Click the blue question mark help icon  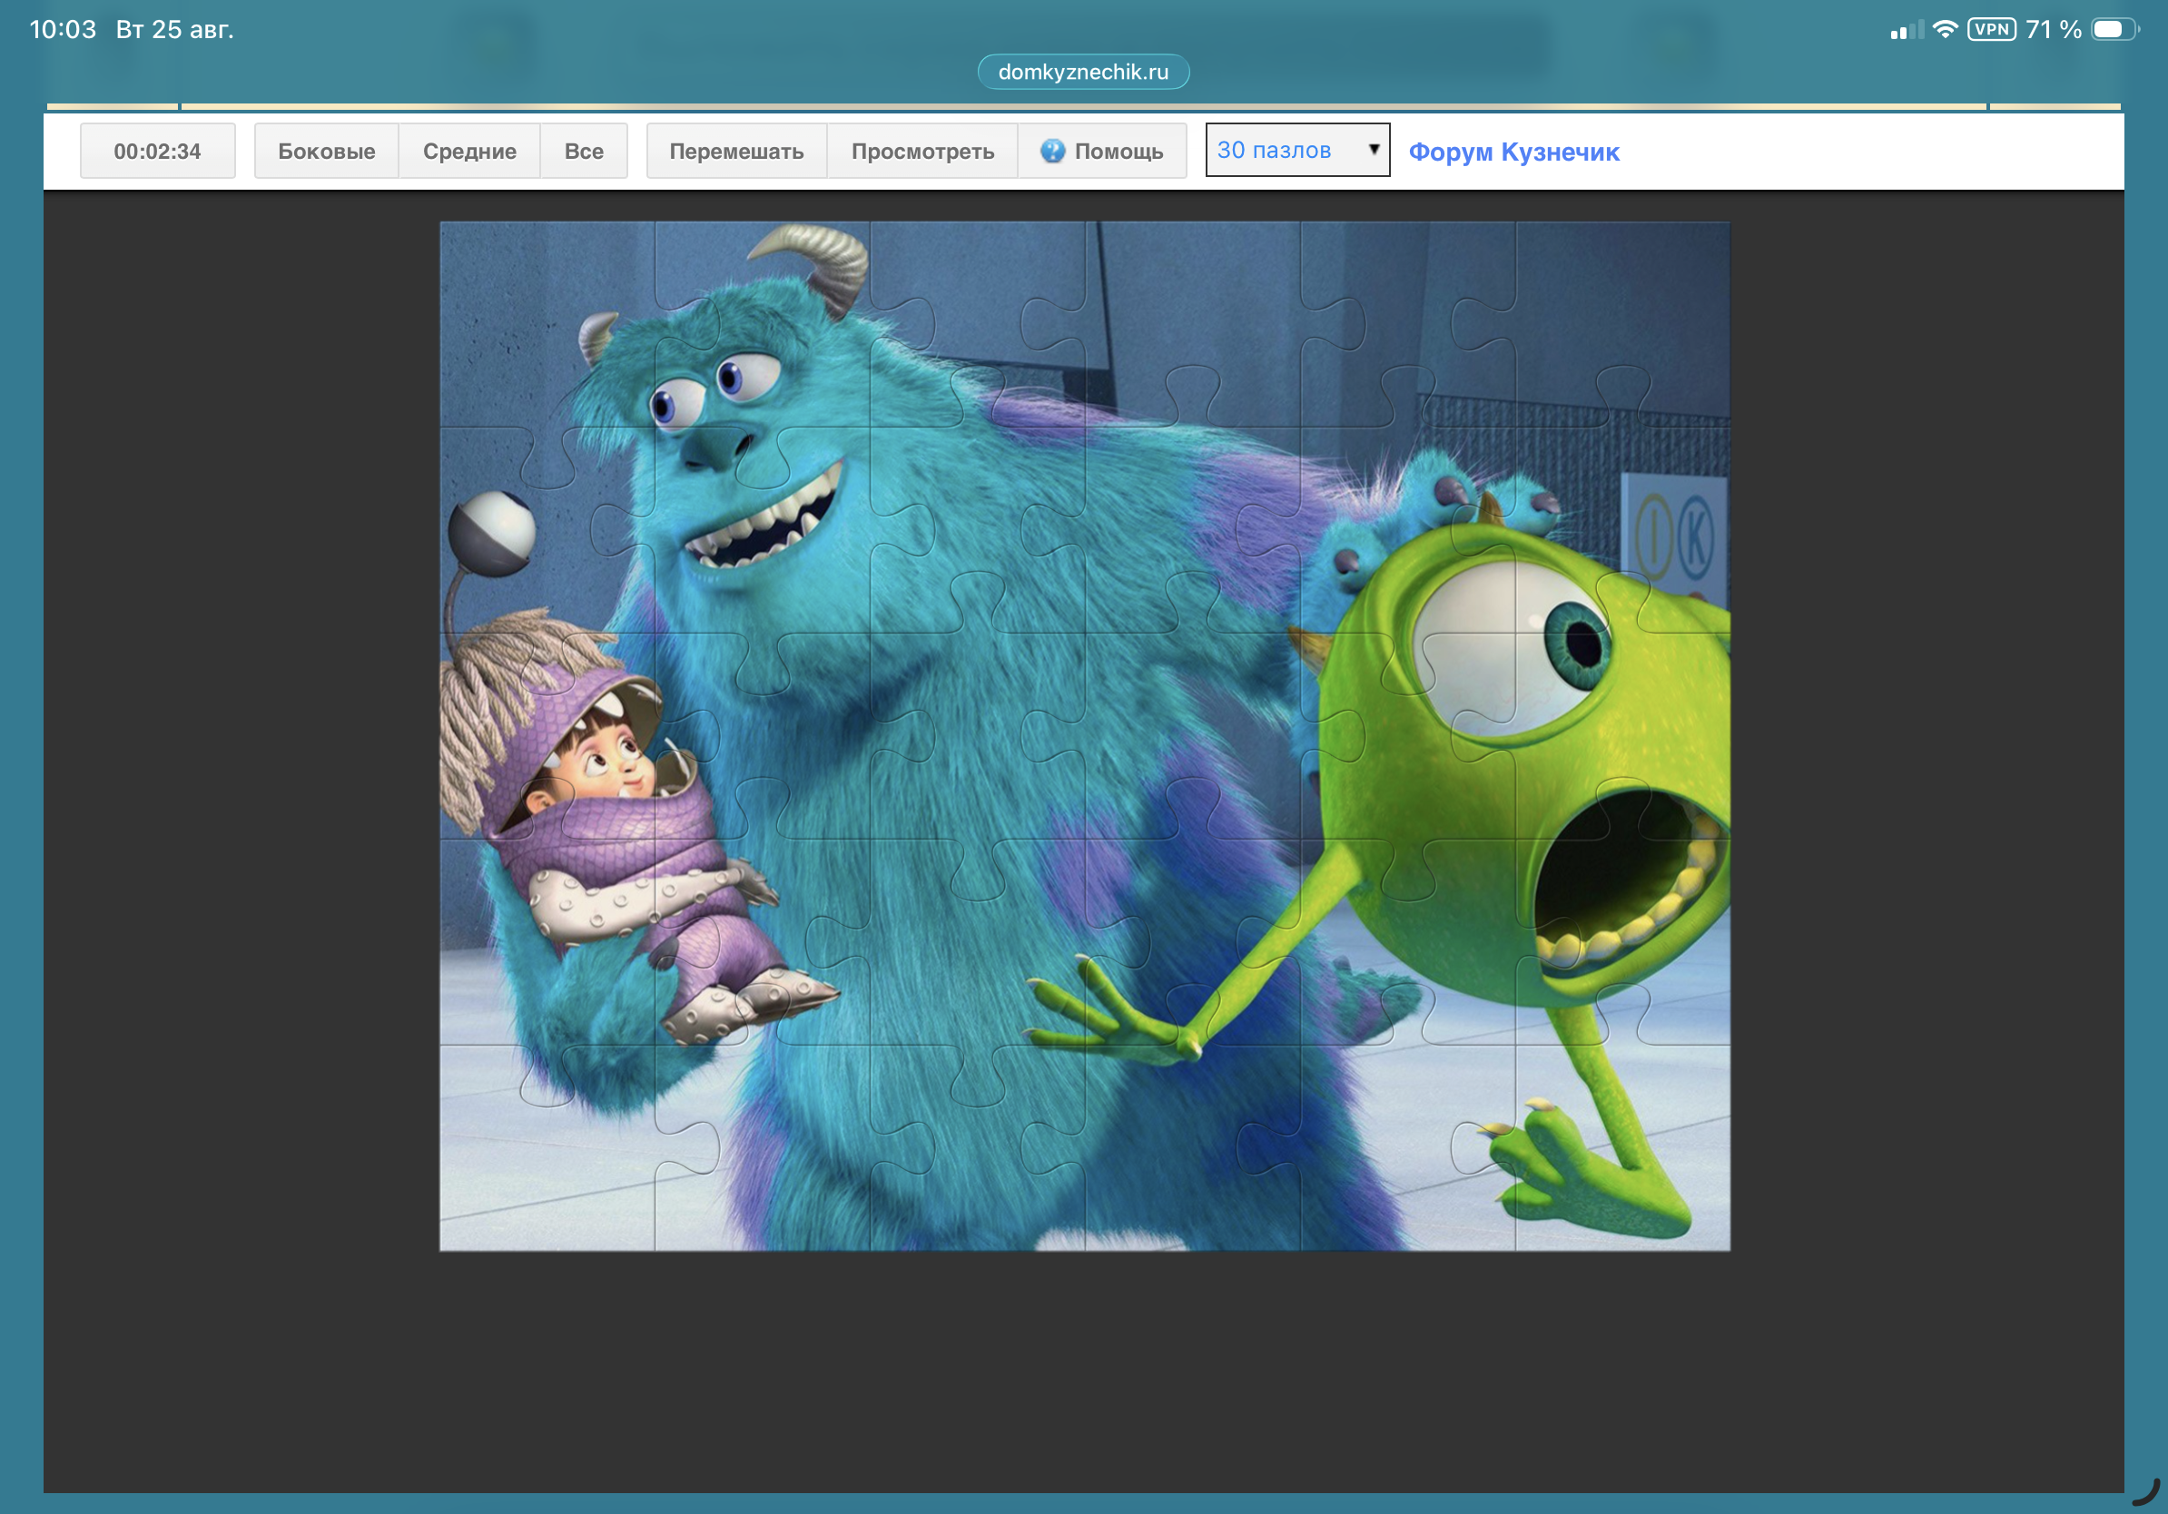pos(1052,151)
